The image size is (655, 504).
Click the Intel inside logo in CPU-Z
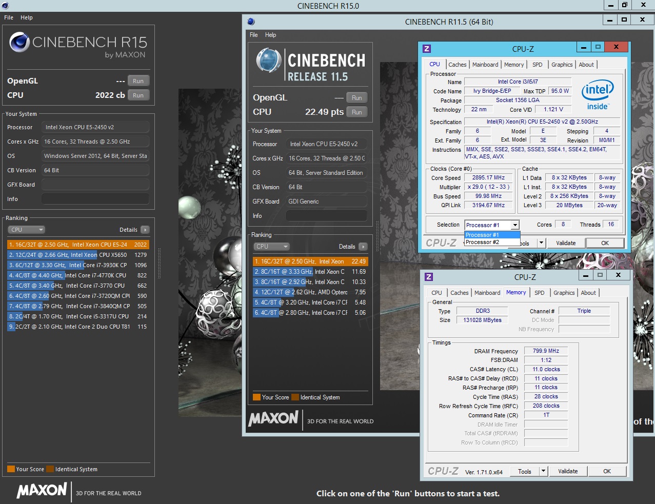point(598,95)
